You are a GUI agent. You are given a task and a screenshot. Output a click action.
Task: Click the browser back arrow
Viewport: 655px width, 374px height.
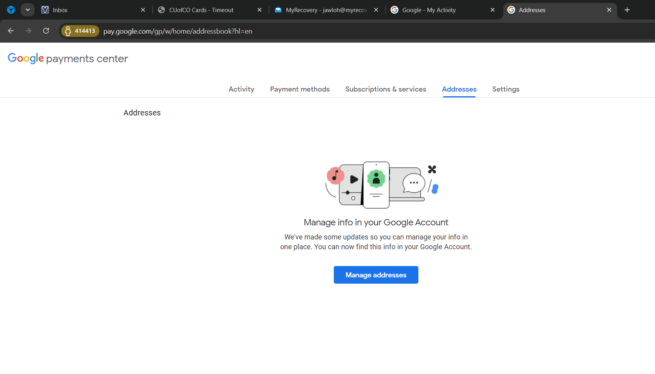[11, 31]
